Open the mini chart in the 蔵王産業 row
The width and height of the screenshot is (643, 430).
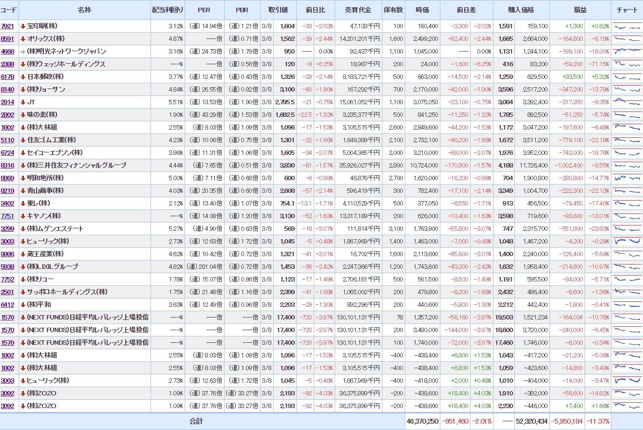click(x=627, y=254)
